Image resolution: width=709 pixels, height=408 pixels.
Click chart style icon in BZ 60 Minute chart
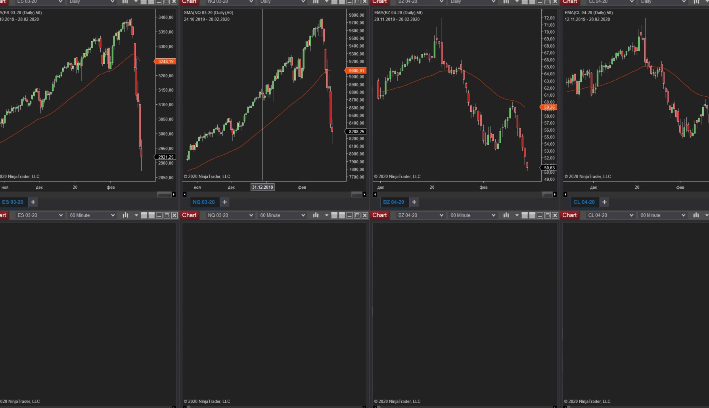[506, 215]
